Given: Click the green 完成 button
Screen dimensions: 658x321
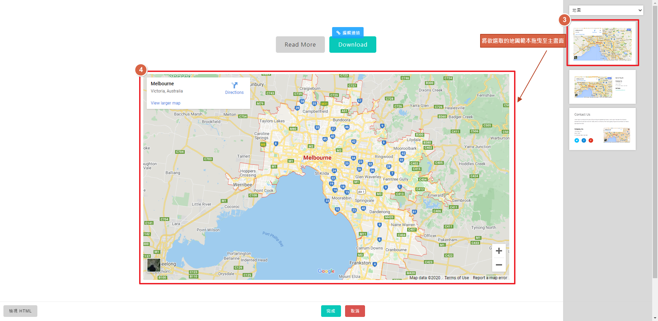Looking at the screenshot, I should tap(331, 311).
